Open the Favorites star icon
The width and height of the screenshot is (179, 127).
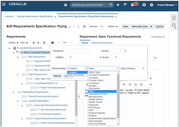[118, 5]
